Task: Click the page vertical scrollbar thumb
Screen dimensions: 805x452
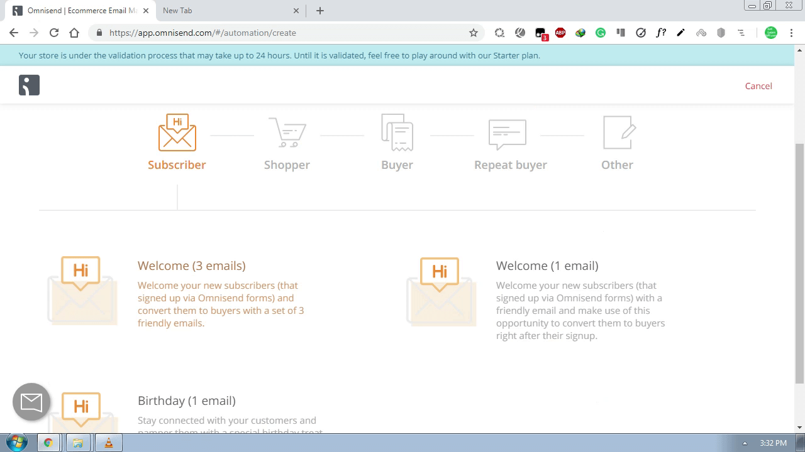Action: [800, 263]
